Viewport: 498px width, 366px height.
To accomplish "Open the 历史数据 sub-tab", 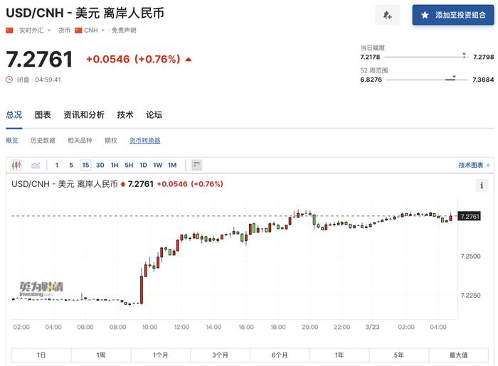I will (43, 140).
